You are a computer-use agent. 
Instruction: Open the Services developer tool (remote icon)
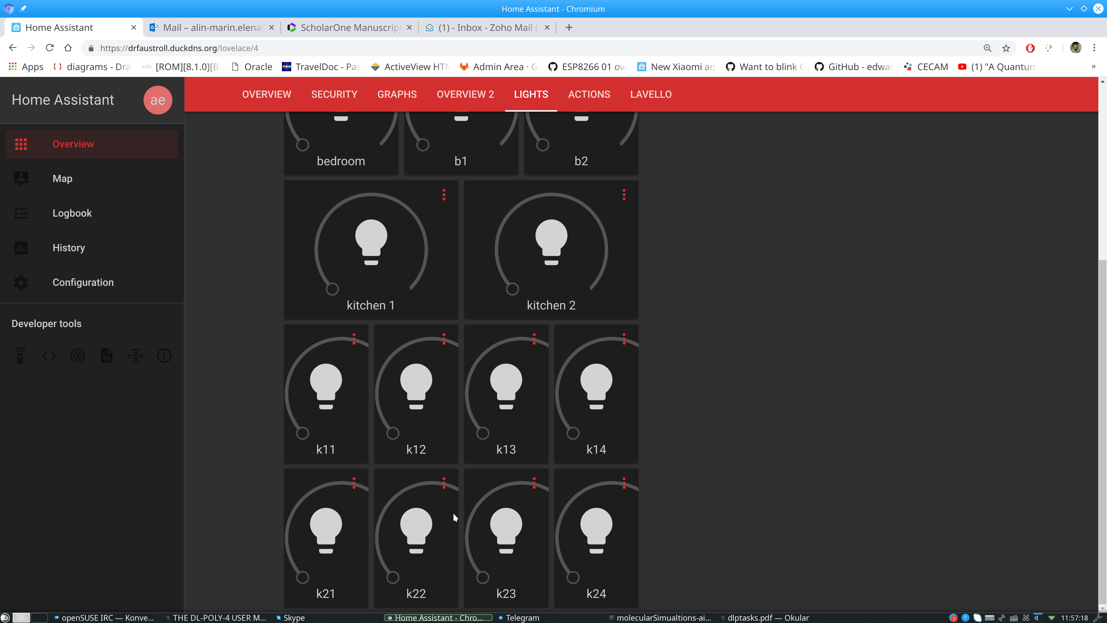[20, 356]
